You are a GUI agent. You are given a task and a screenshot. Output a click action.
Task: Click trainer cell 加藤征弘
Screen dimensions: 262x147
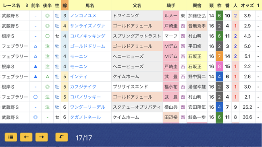click(x=197, y=16)
